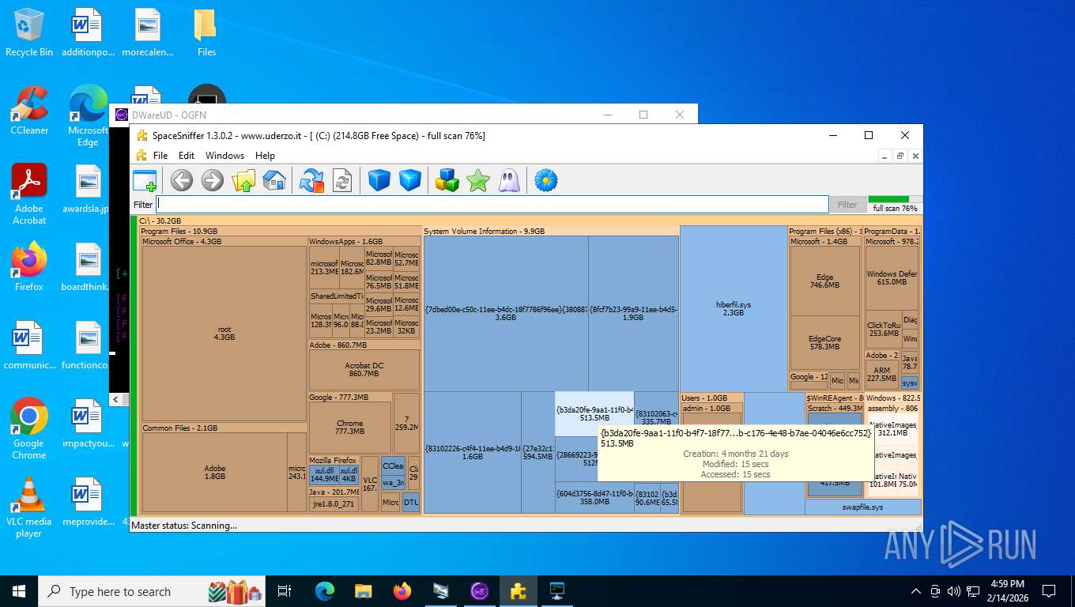The height and width of the screenshot is (607, 1075).
Task: Click the full scan 76% progress bar
Action: point(895,200)
